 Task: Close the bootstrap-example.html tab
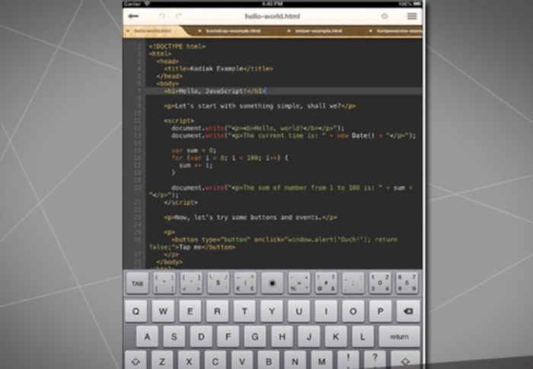click(199, 31)
